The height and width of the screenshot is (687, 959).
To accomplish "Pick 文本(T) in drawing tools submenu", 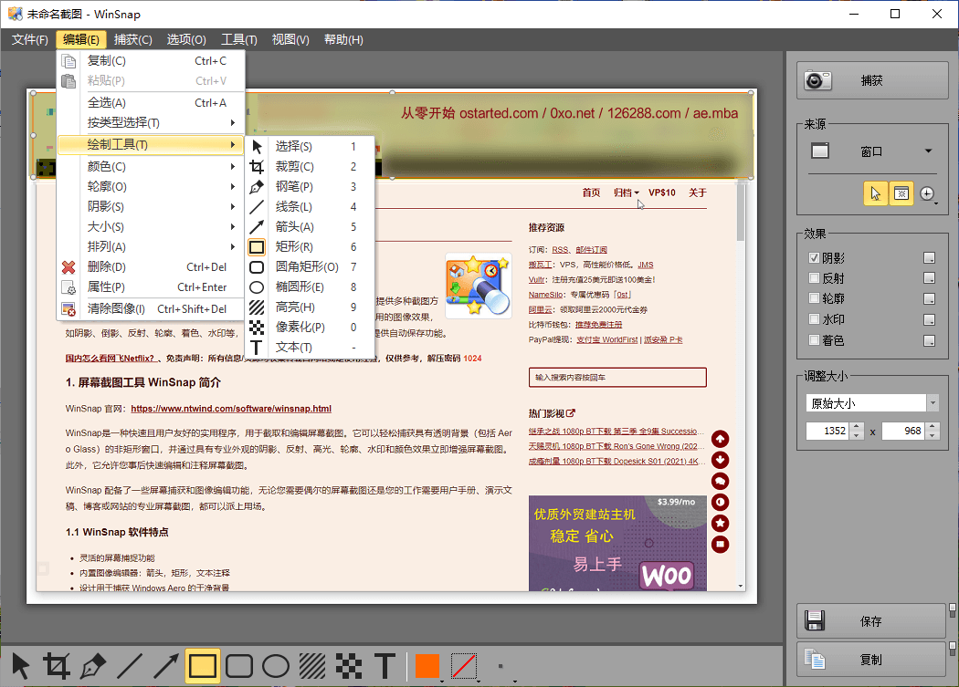I will tap(310, 348).
